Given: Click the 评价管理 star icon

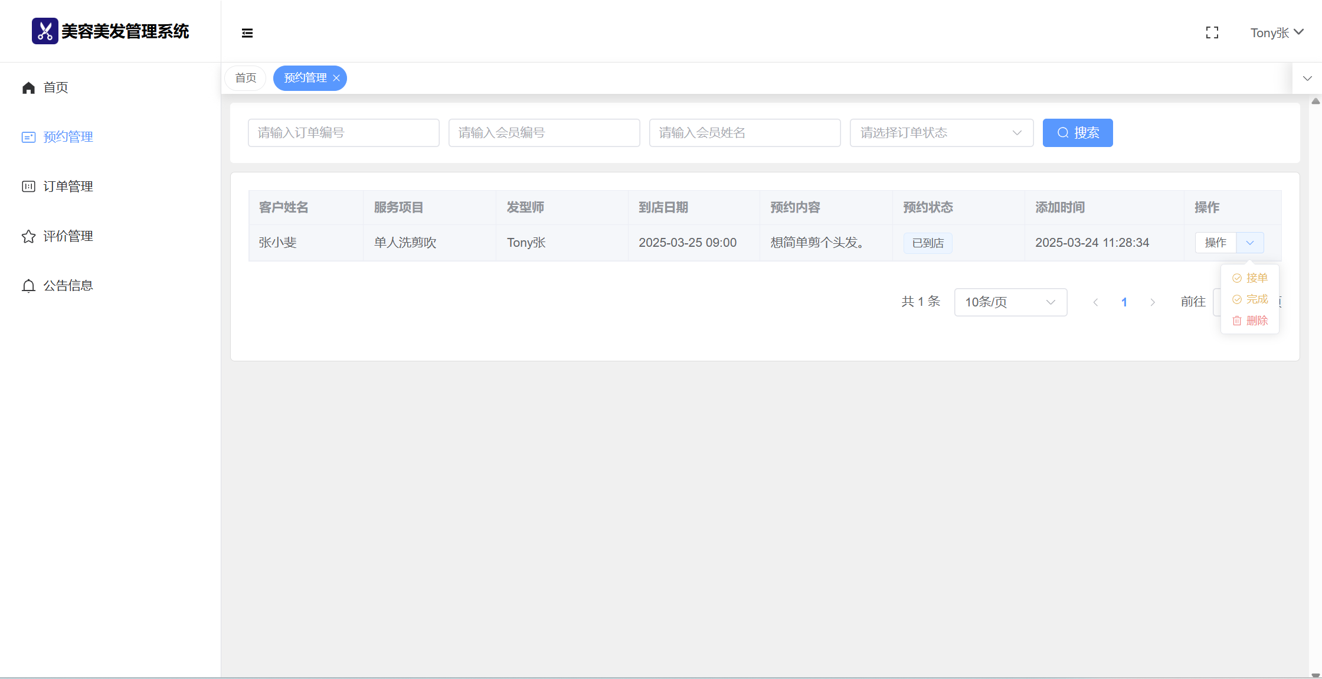Looking at the screenshot, I should (x=28, y=236).
